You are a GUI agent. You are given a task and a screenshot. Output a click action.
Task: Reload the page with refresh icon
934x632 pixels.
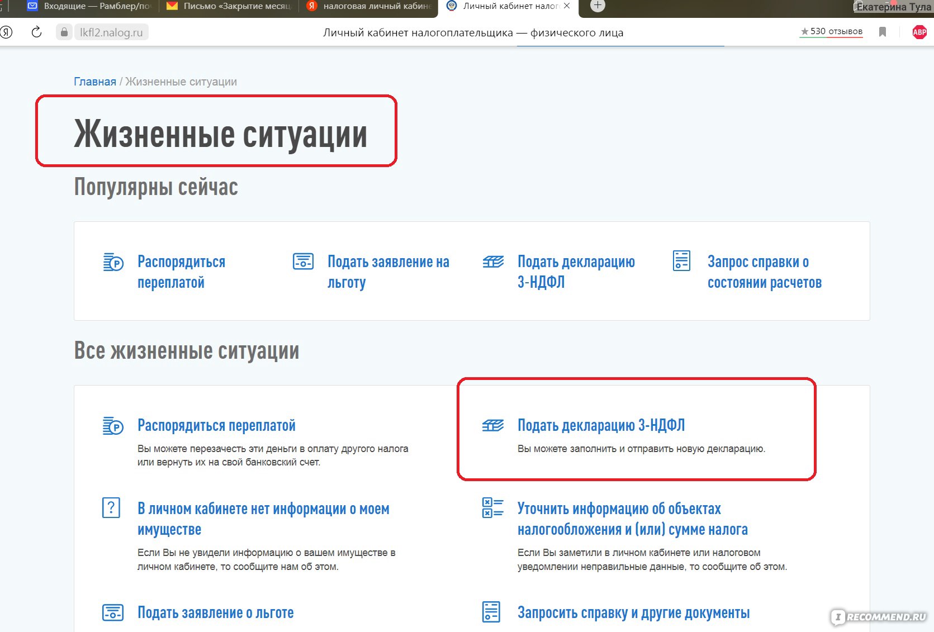pyautogui.click(x=36, y=32)
